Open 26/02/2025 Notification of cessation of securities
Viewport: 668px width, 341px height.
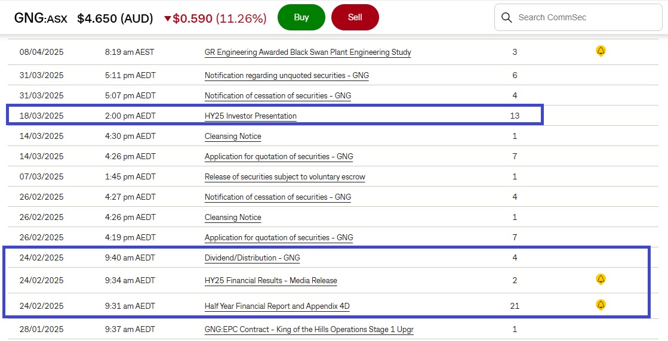point(278,197)
